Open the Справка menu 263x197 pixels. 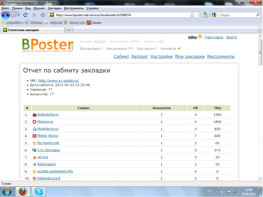[x=93, y=8]
